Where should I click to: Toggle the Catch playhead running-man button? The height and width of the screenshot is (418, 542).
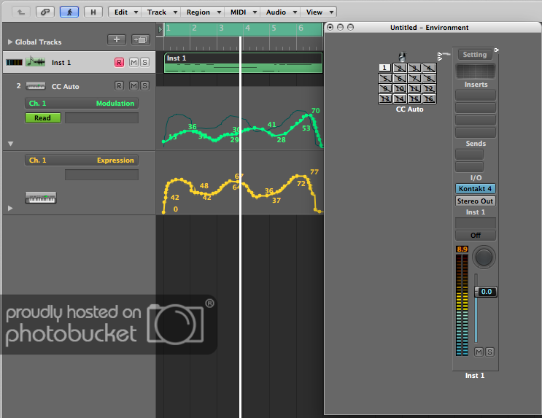69,12
